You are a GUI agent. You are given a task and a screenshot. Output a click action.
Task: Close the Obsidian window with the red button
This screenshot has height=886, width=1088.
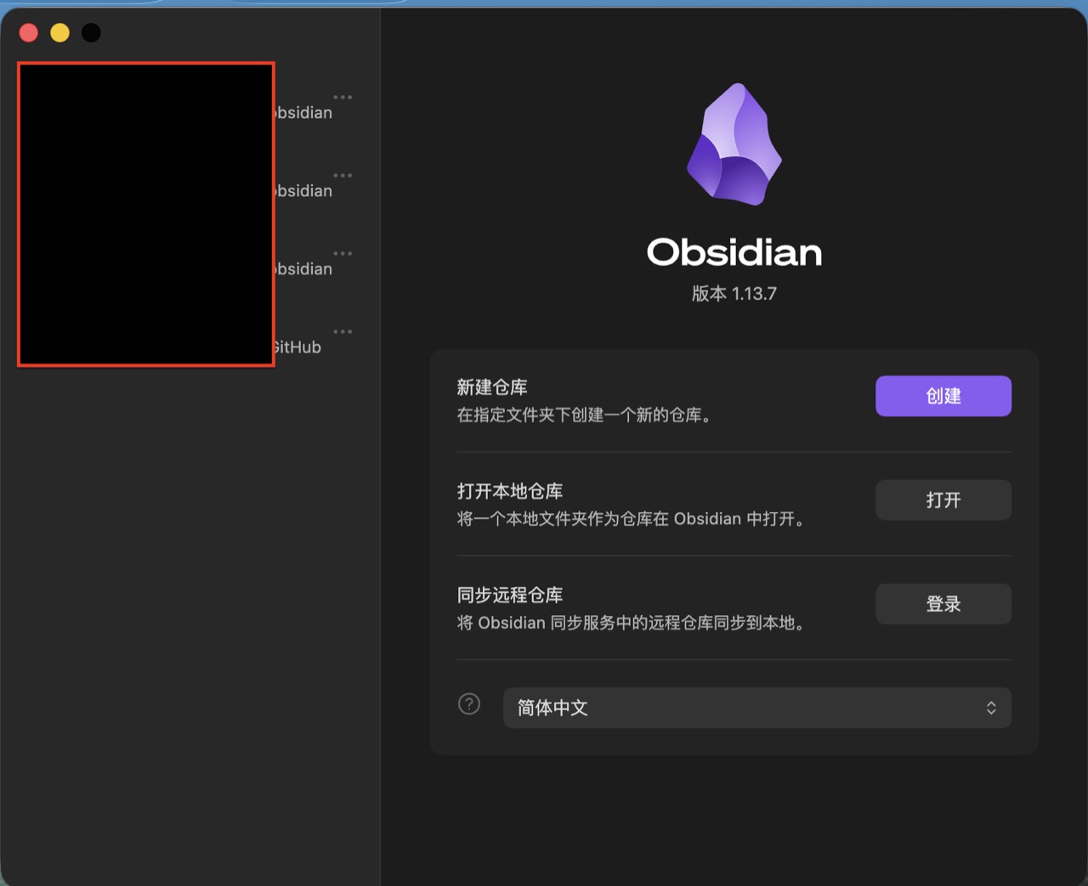pyautogui.click(x=29, y=32)
